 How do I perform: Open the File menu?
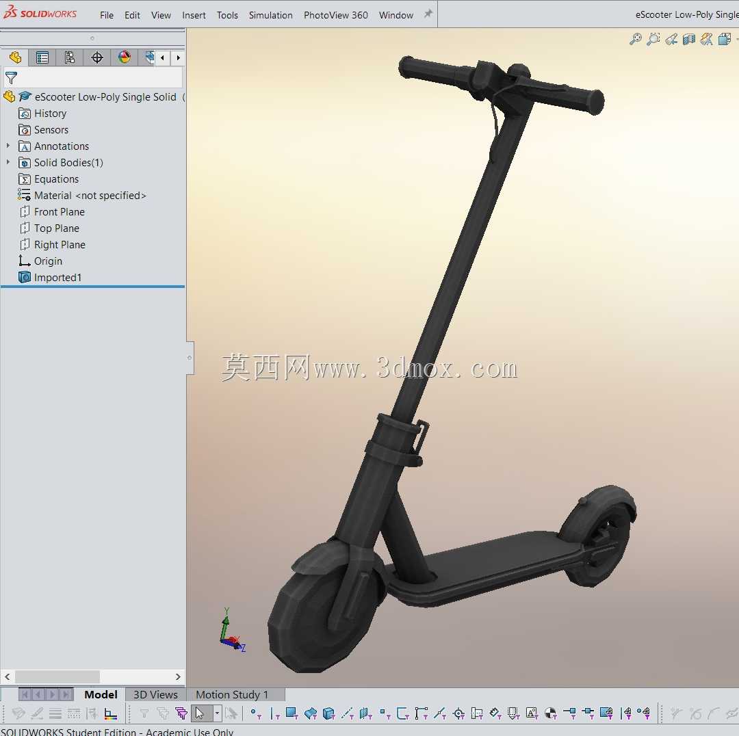coord(107,15)
